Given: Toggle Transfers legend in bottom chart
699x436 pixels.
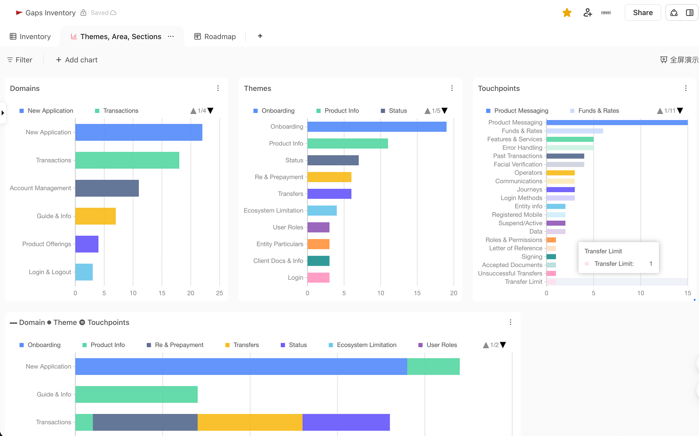Looking at the screenshot, I should [x=242, y=345].
